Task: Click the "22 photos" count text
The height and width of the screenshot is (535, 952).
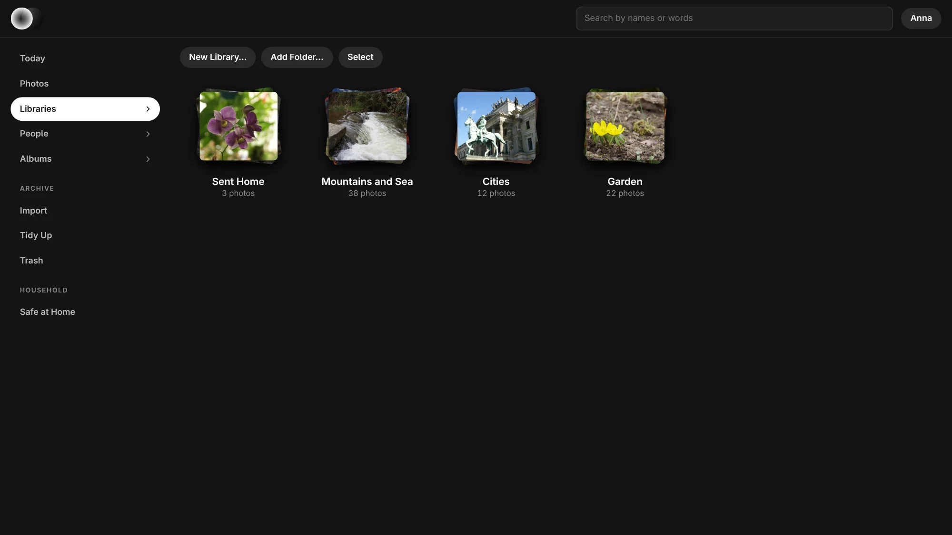Action: click(x=625, y=194)
